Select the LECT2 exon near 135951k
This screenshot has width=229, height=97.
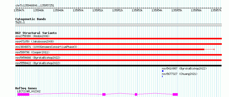click(x=104, y=94)
